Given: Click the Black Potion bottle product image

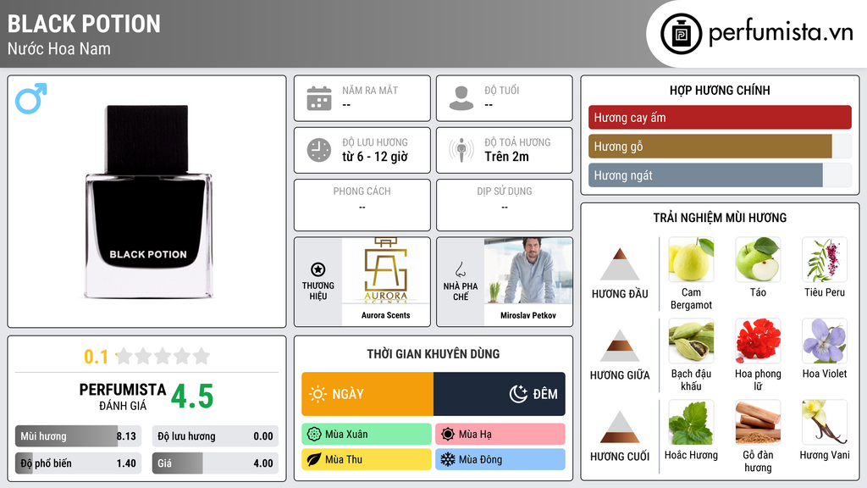Looking at the screenshot, I should 148,202.
